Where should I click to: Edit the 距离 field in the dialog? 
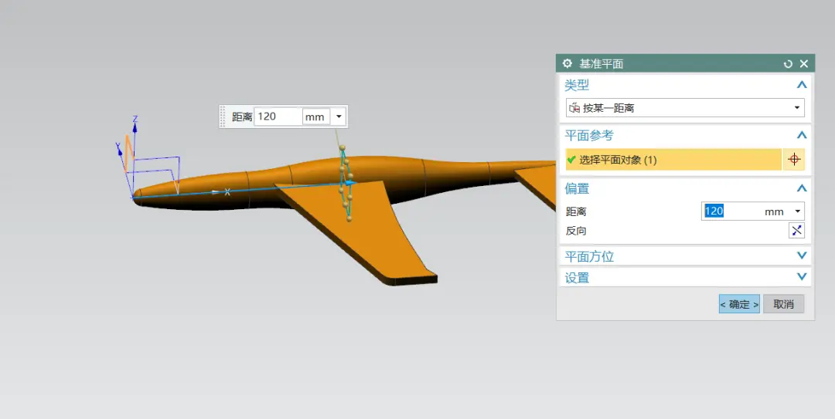(732, 211)
